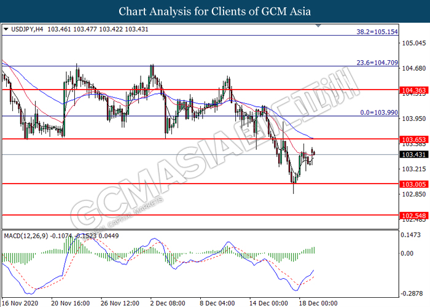Click the 16 Nov 2020 date label

(x=21, y=303)
